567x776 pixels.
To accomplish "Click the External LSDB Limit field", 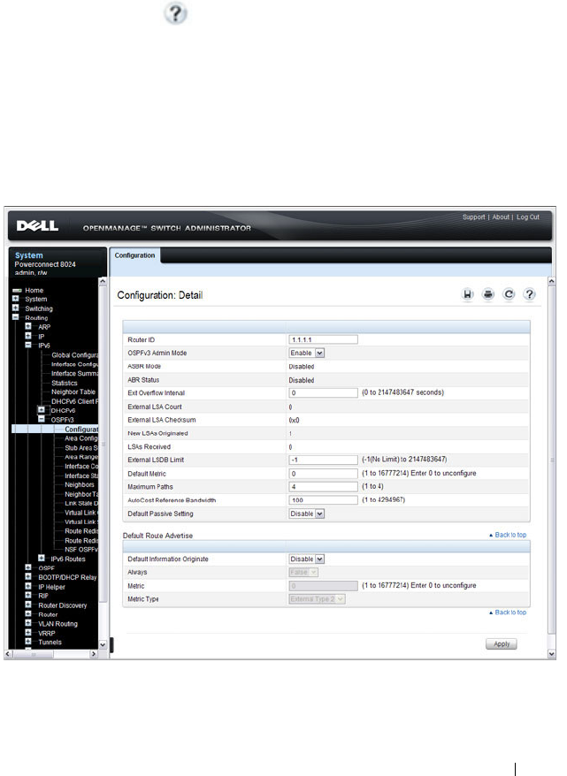I will coord(323,460).
